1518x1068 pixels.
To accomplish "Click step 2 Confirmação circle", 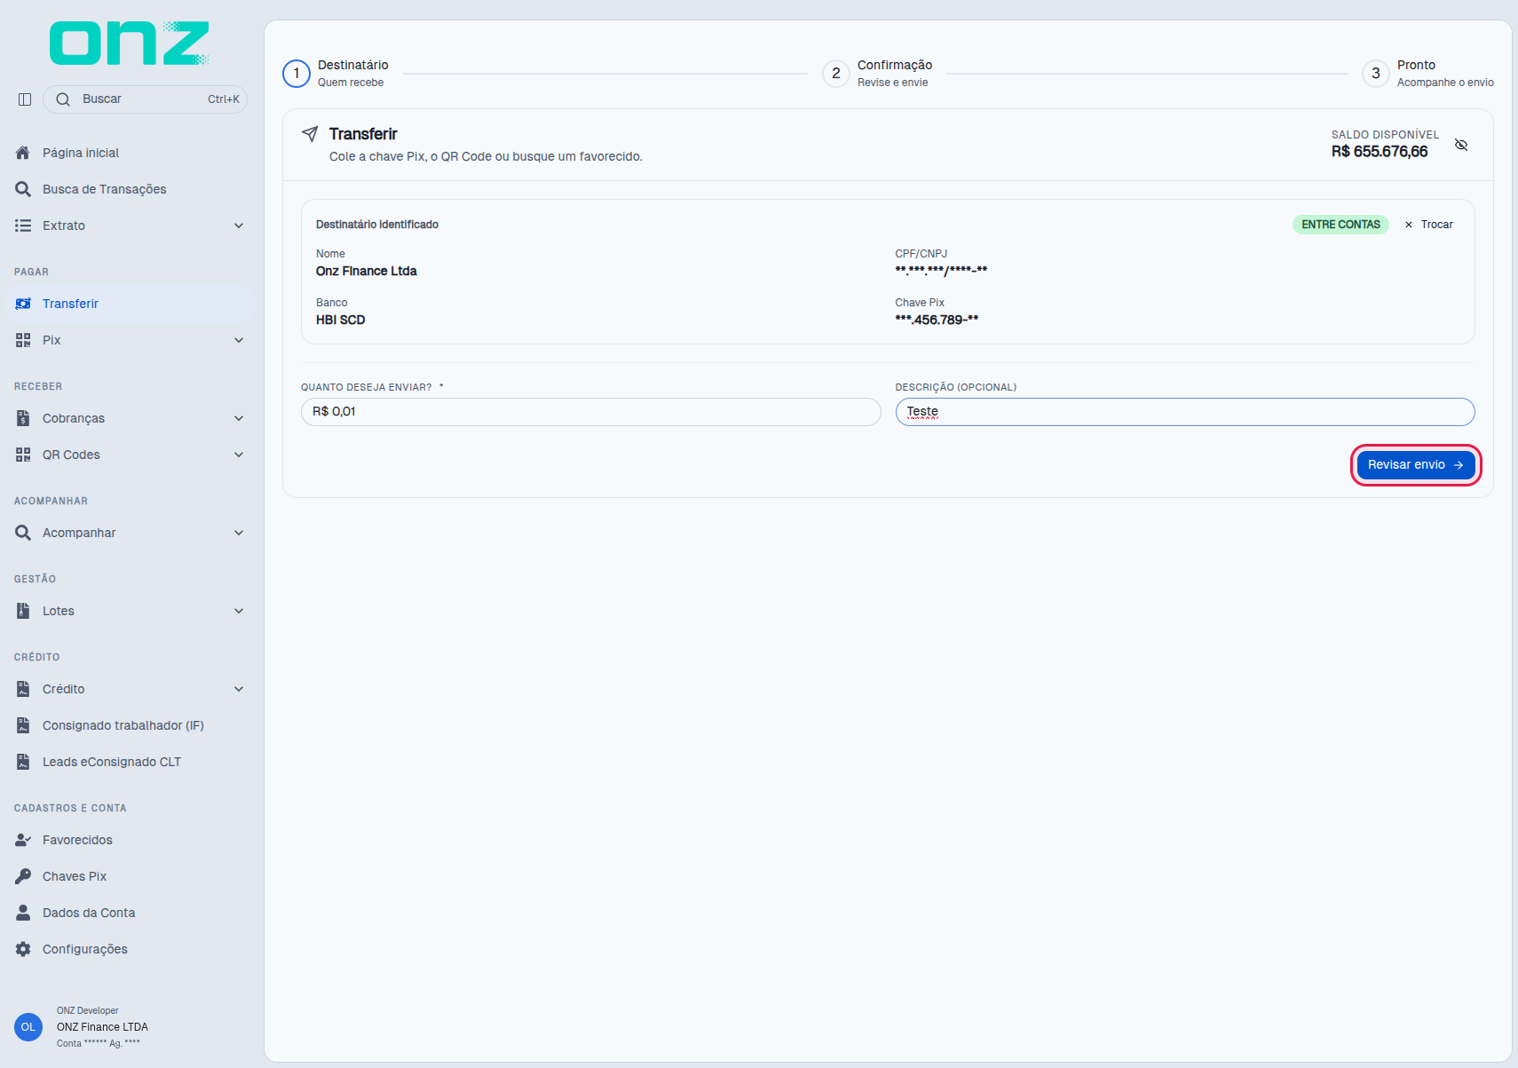I will 836,74.
